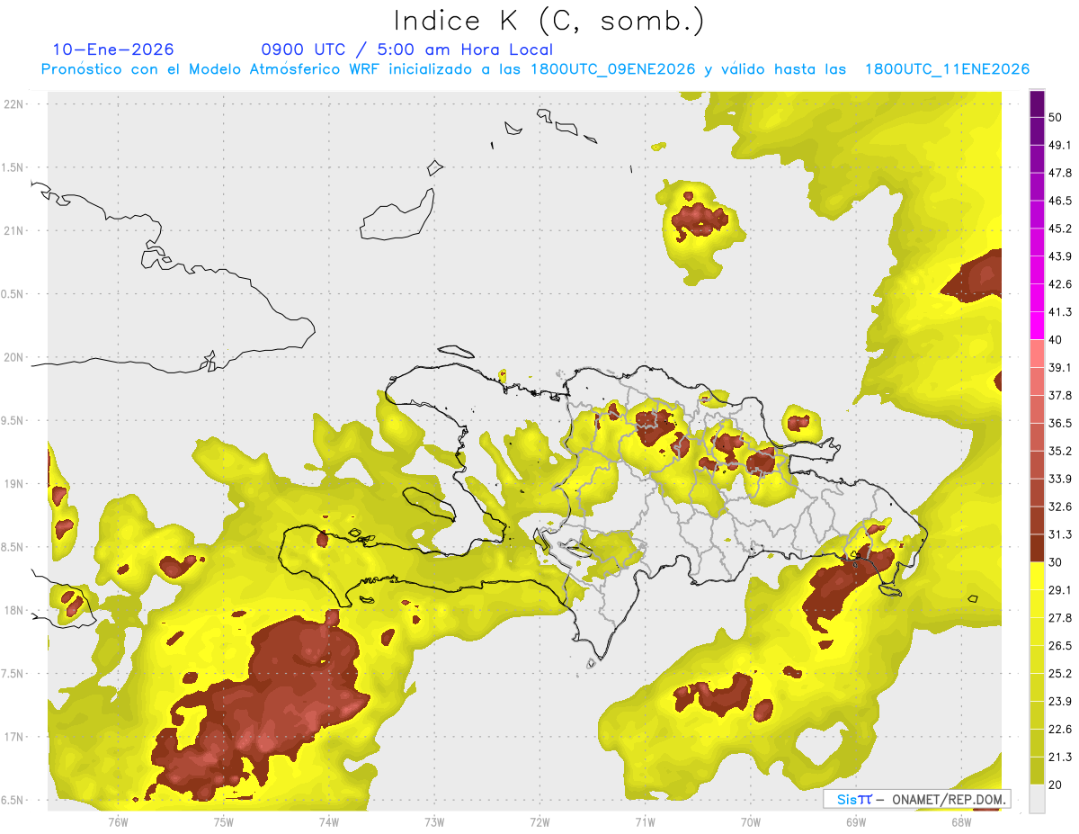The height and width of the screenshot is (834, 1079).
Task: Click the legend value "20"
Action: [x=1056, y=785]
